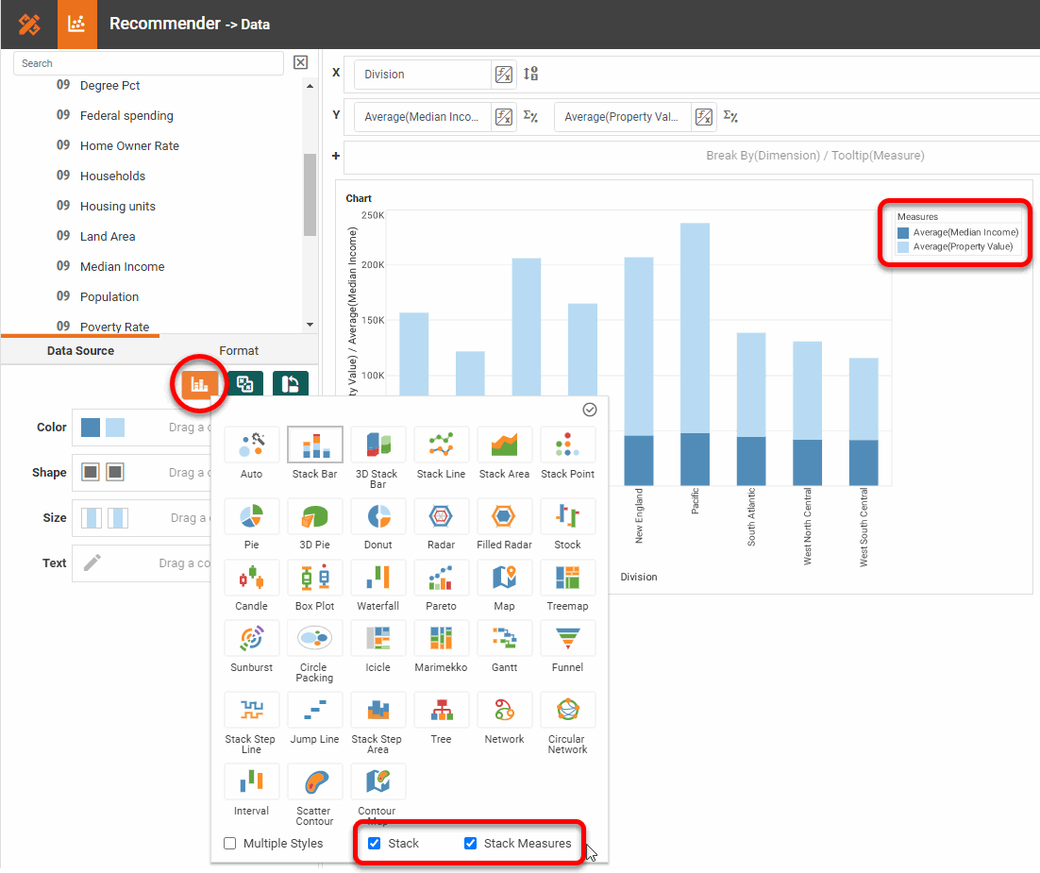
Task: Click the Gantt chart icon
Action: click(x=504, y=639)
